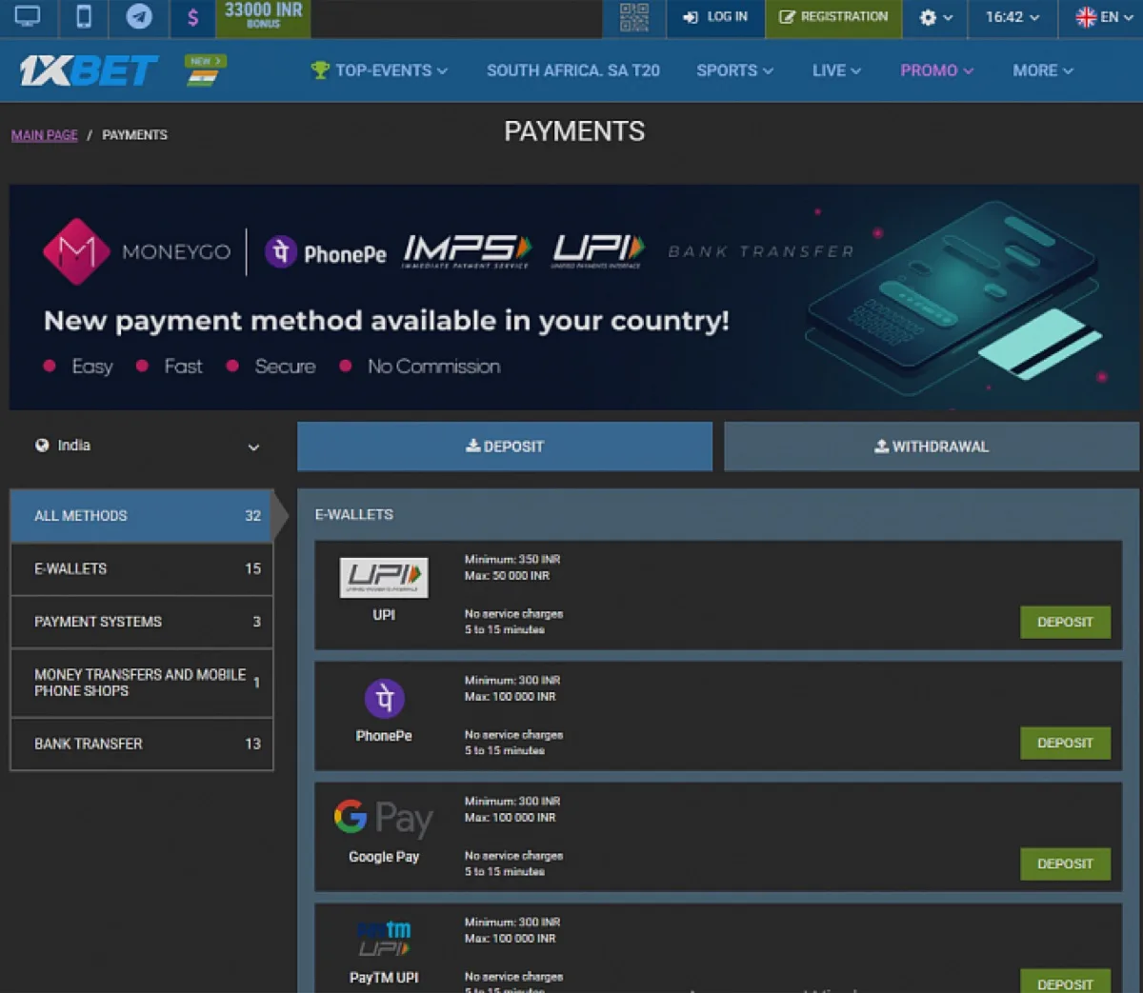Screen dimensions: 1143x993
Task: Expand the PROMO menu
Action: pyautogui.click(x=936, y=70)
